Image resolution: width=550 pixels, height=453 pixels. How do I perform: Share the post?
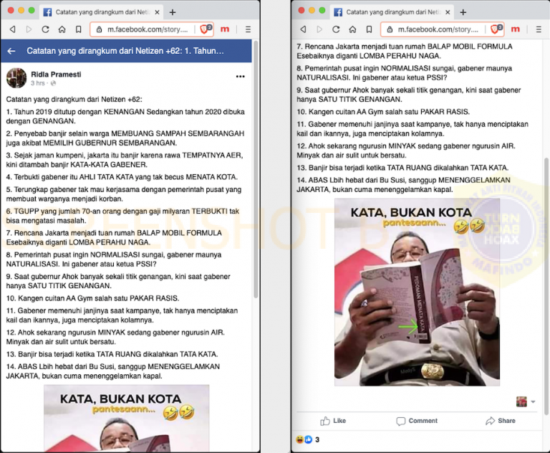pyautogui.click(x=501, y=421)
